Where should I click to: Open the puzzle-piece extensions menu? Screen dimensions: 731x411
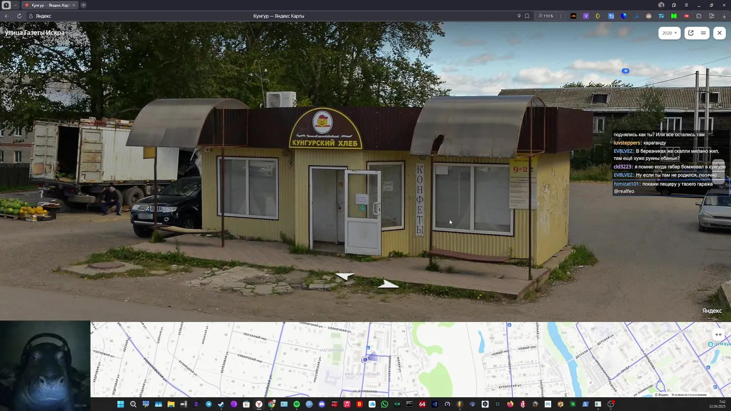pyautogui.click(x=699, y=16)
